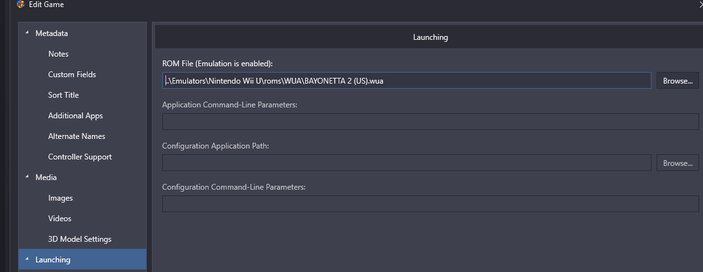
Task: Open the Images media page
Action: [x=61, y=198]
